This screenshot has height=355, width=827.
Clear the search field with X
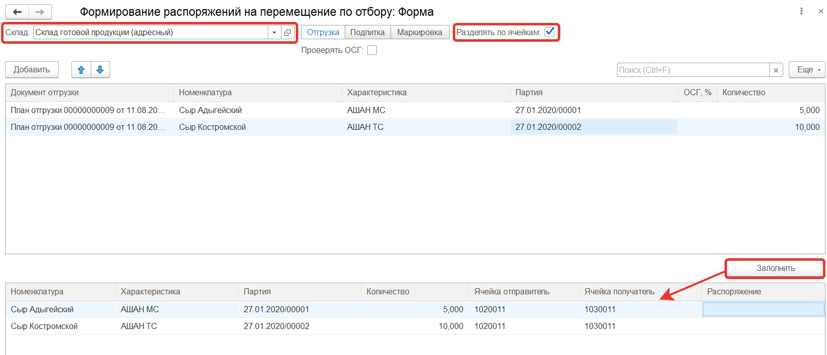776,70
